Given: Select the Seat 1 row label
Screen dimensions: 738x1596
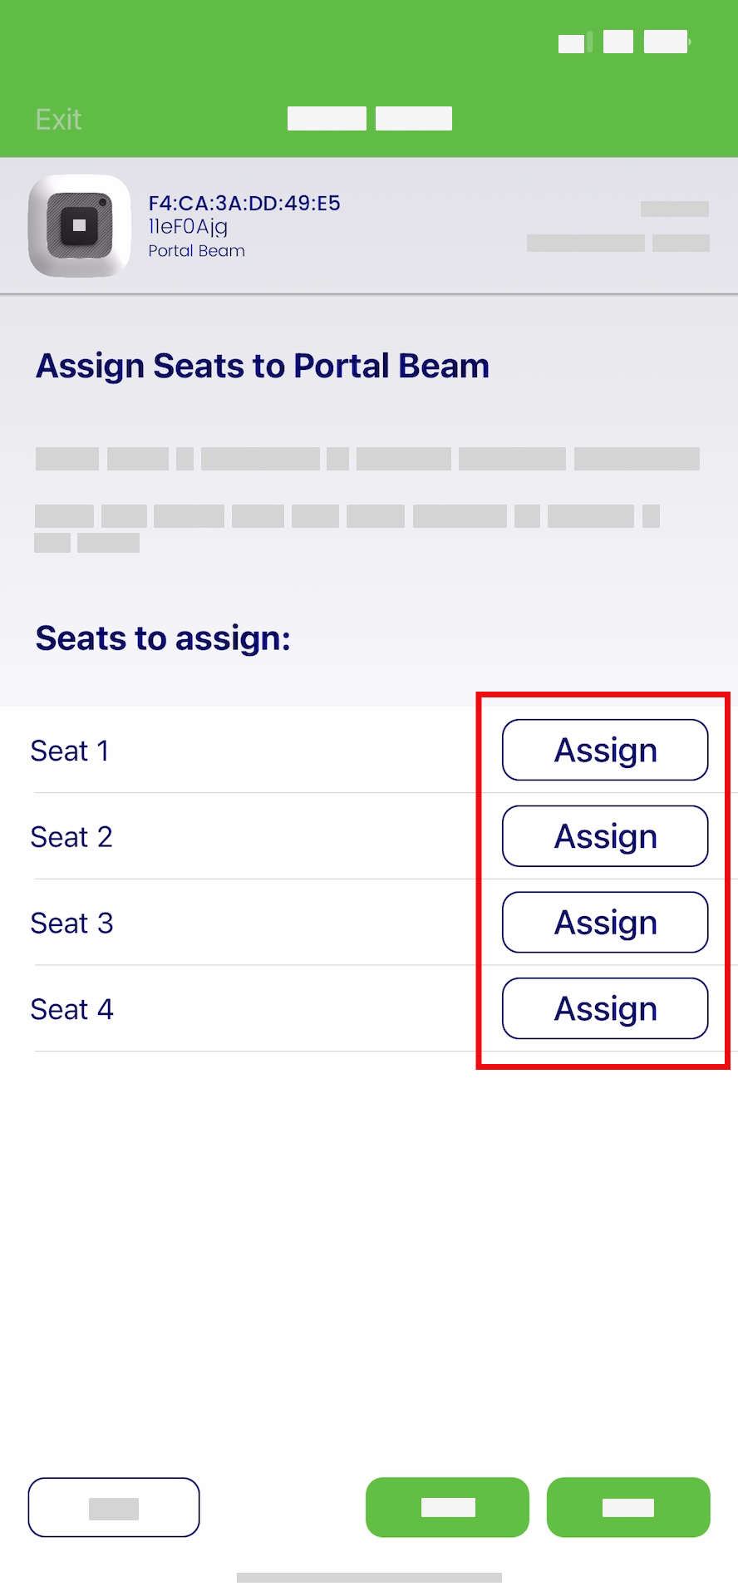Looking at the screenshot, I should point(70,751).
